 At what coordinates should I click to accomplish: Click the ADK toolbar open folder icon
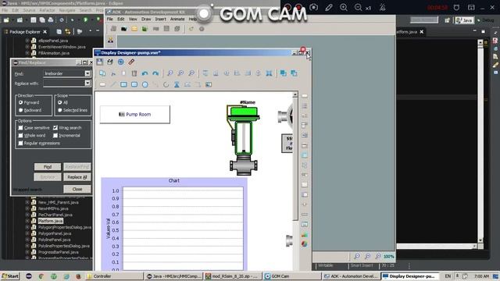pos(134,29)
